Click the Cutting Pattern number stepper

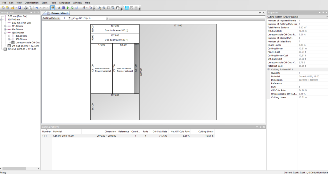click(70, 18)
